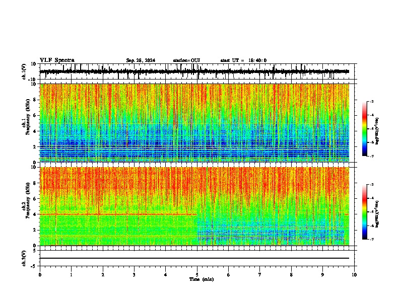Click the "6" kHz tick on ch.2 frequency axis
This screenshot has height=308, width=399.
[35, 199]
